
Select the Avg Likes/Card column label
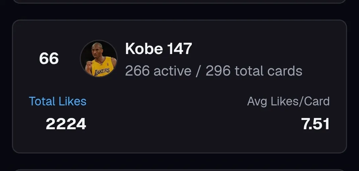click(x=288, y=101)
